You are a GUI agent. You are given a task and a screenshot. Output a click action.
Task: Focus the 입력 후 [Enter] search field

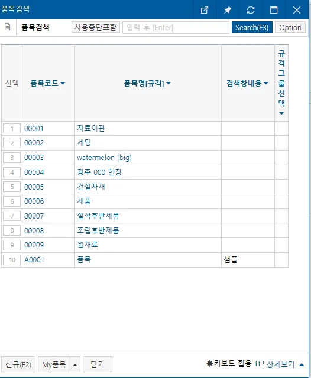[x=176, y=28]
